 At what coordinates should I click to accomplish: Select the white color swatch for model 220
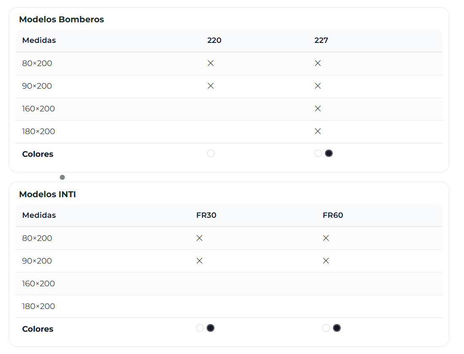coord(211,153)
